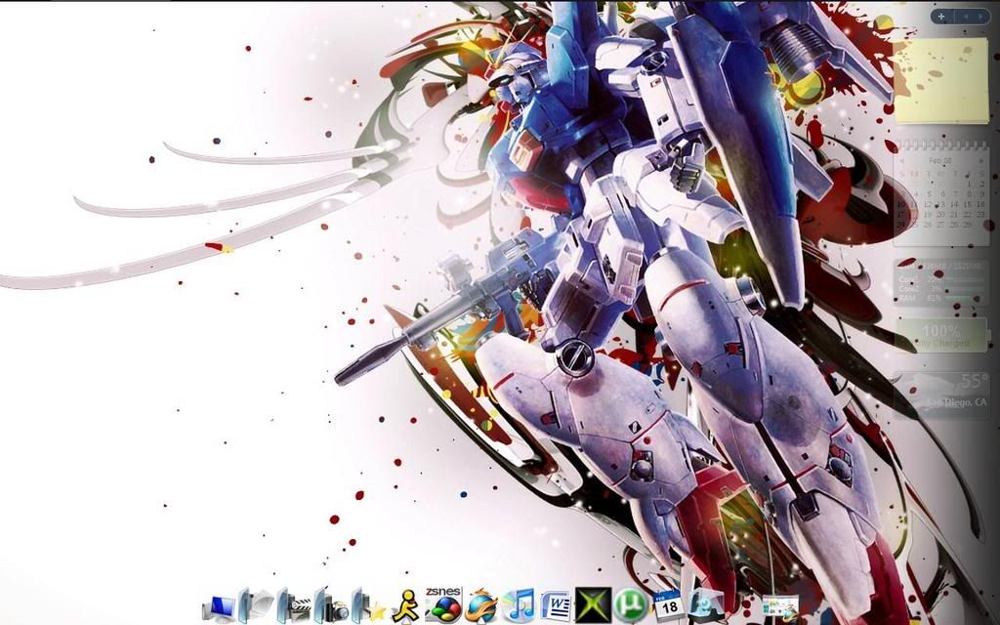This screenshot has height=625, width=1000.
Task: Open the blue glass cube dock icon
Action: coord(706,604)
